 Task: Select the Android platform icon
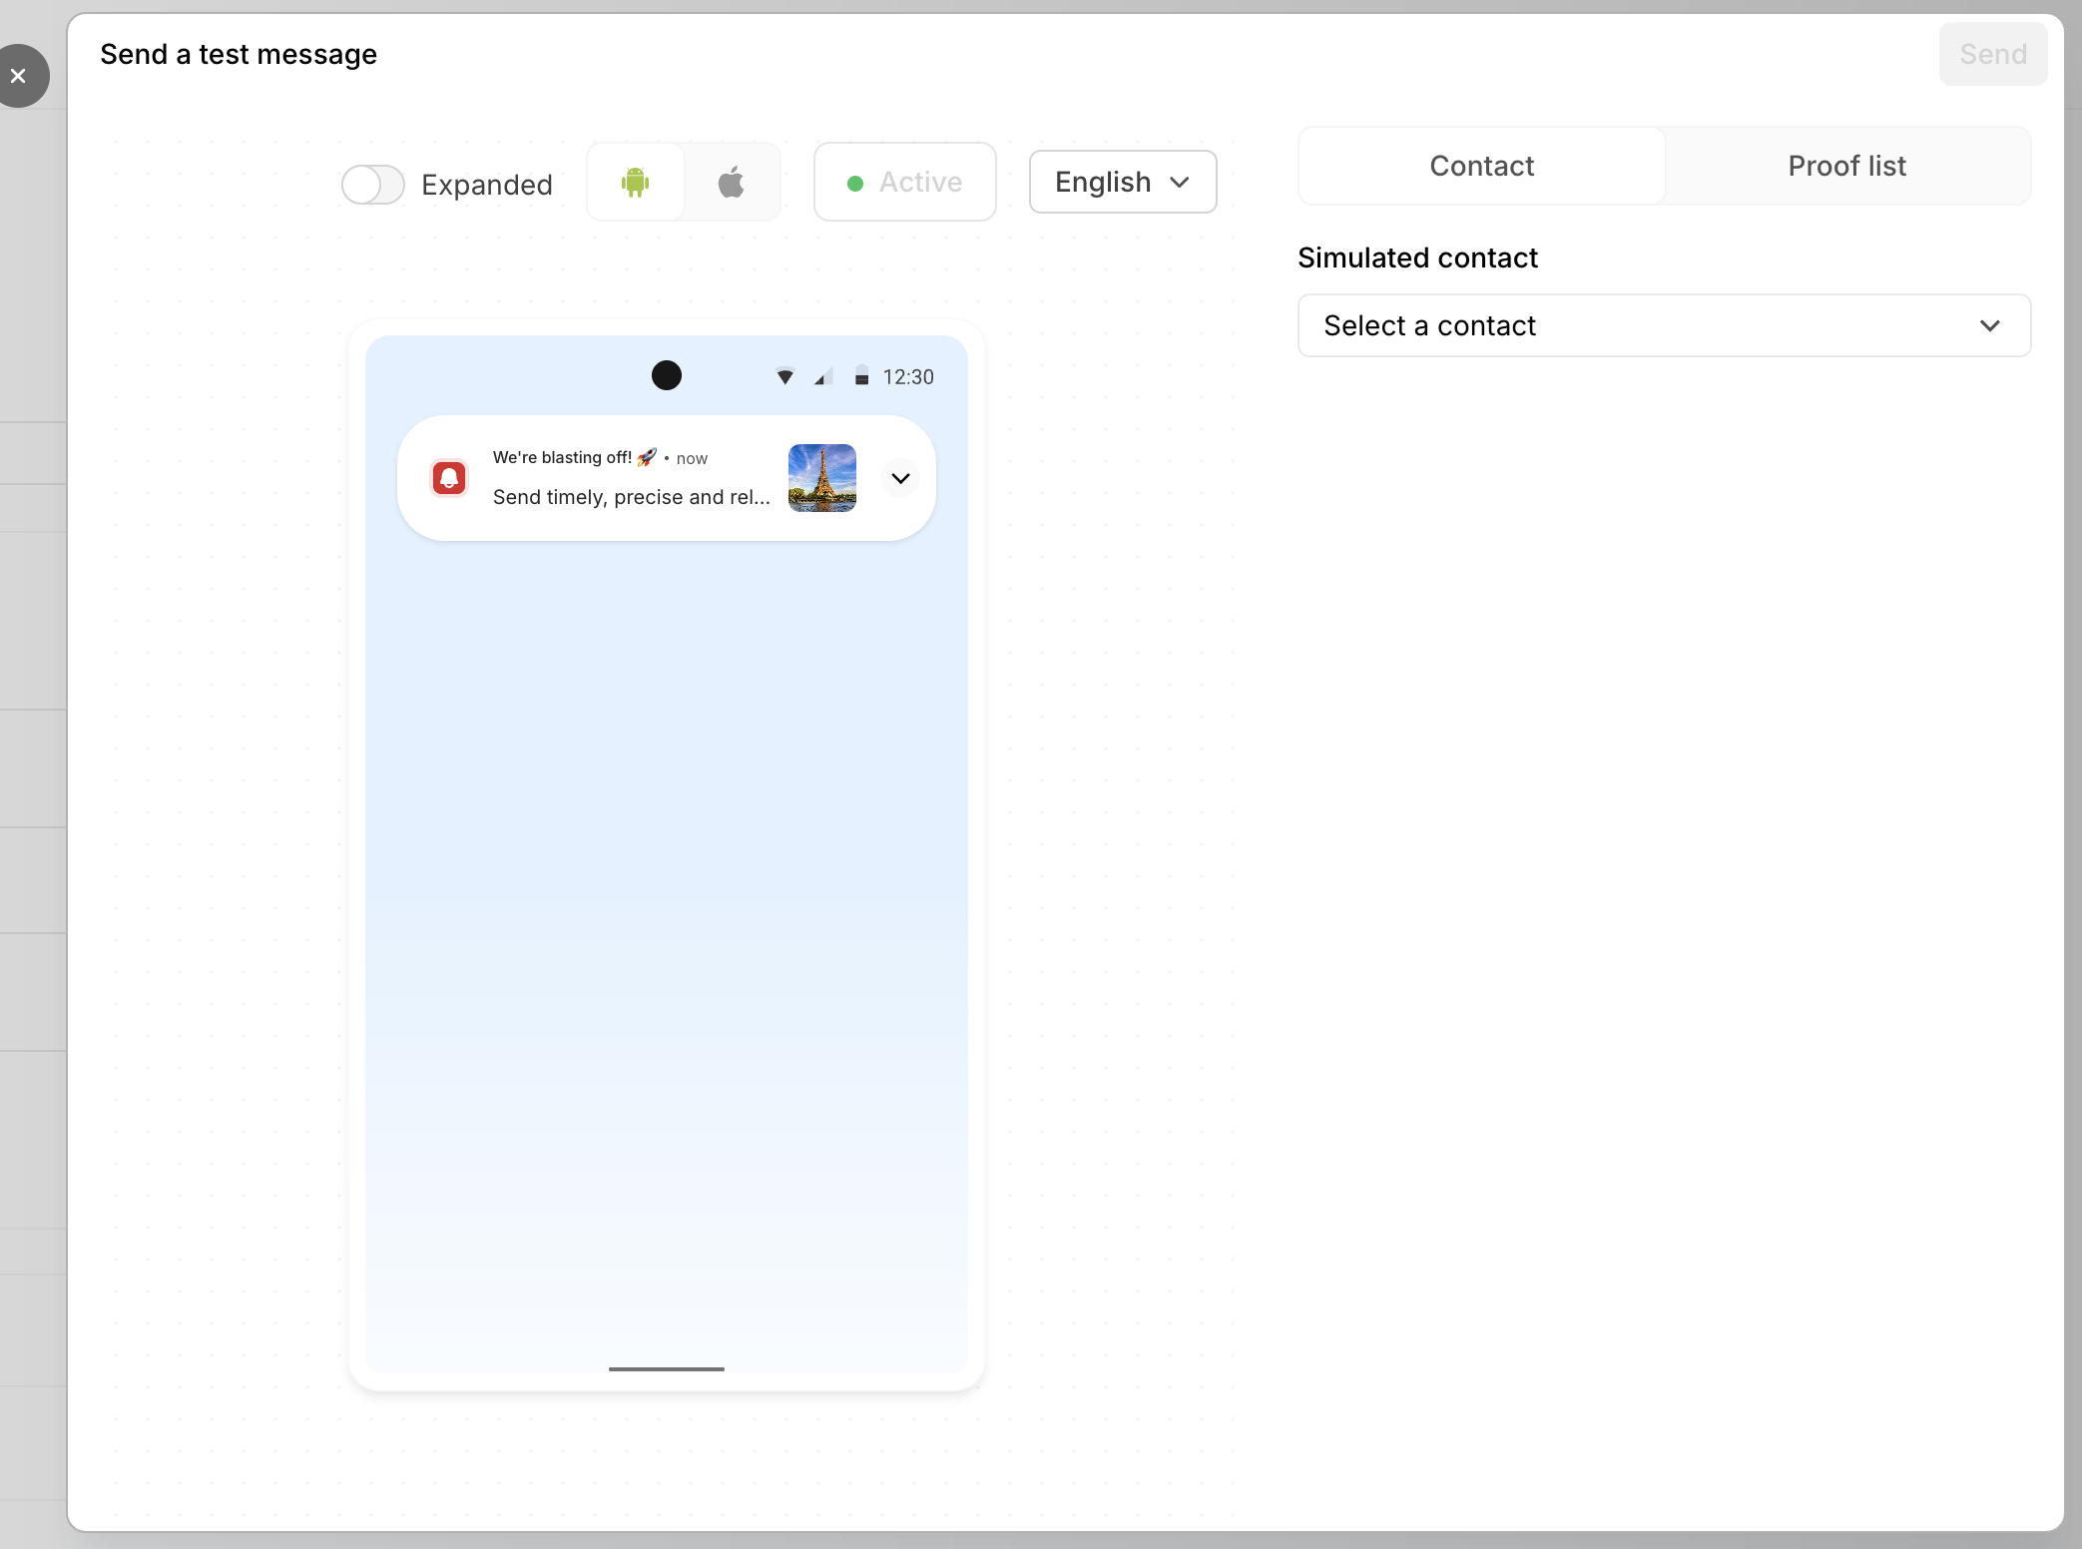point(635,182)
